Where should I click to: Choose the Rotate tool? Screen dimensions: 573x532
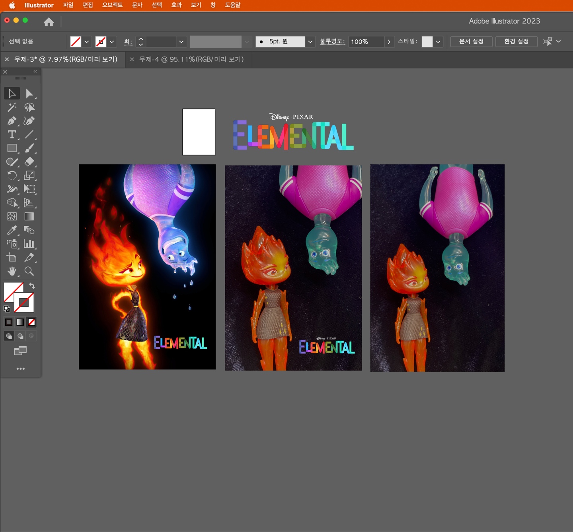click(12, 175)
